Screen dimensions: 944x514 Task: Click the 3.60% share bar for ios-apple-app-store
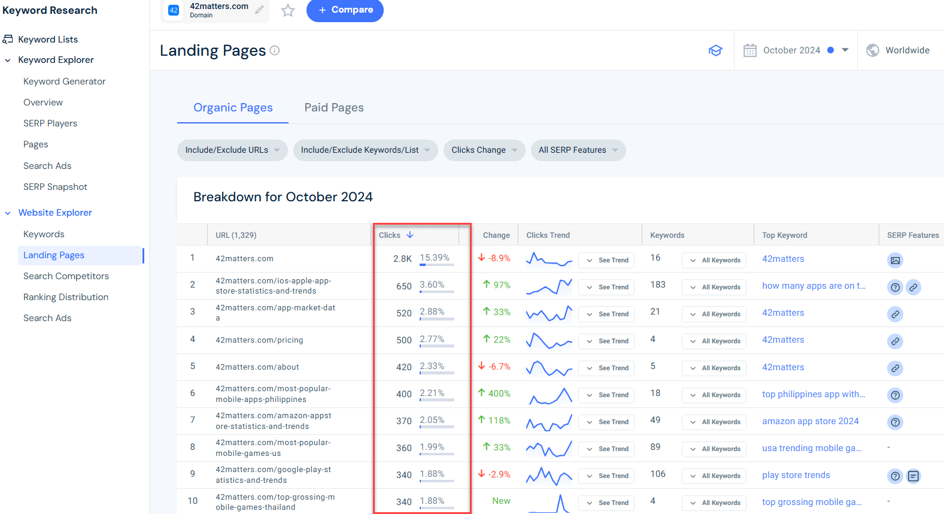[x=436, y=291]
